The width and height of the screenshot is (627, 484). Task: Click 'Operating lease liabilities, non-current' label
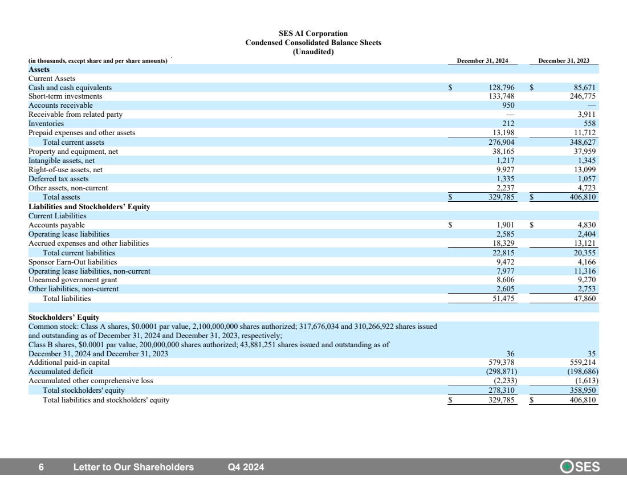89,271
